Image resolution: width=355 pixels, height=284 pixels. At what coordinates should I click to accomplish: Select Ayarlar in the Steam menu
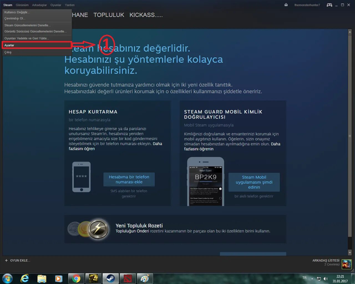point(37,45)
